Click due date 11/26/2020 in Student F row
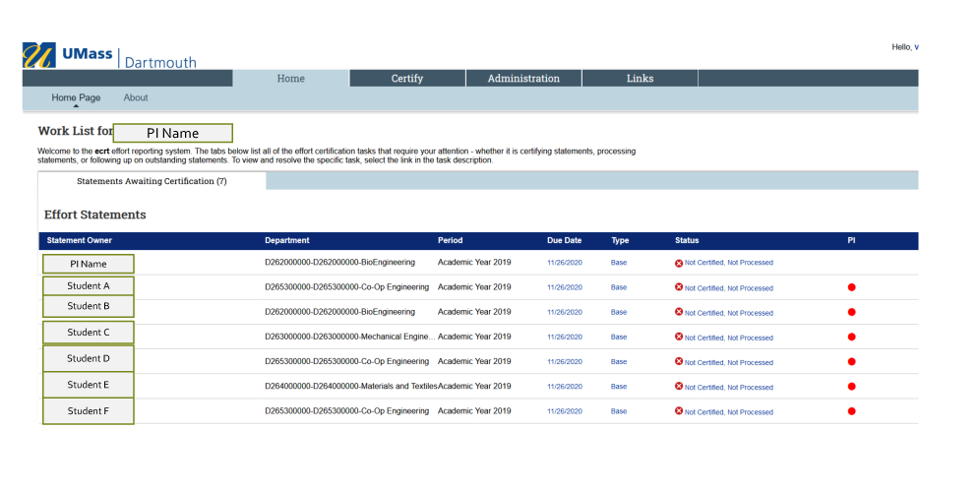Screen dimensions: 980x492 [x=565, y=411]
